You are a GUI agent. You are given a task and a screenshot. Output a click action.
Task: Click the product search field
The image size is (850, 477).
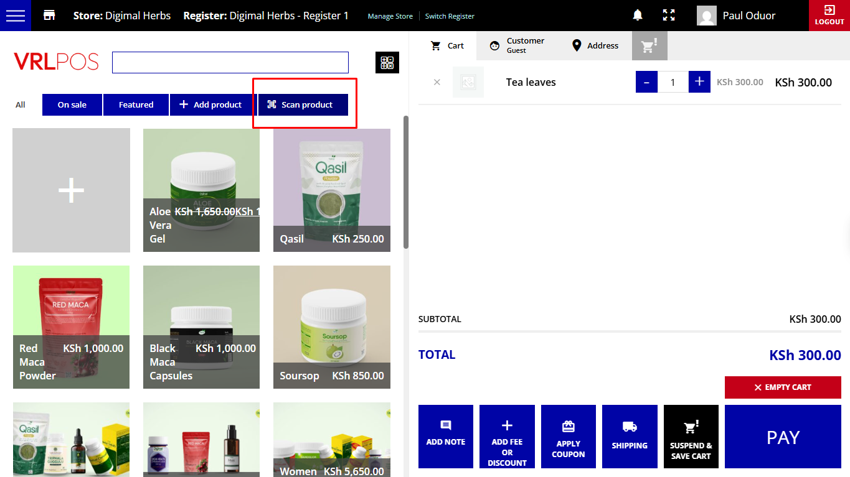coord(230,63)
